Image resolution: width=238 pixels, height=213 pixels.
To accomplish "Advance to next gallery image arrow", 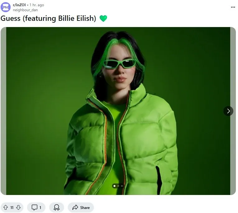I will tap(228, 111).
